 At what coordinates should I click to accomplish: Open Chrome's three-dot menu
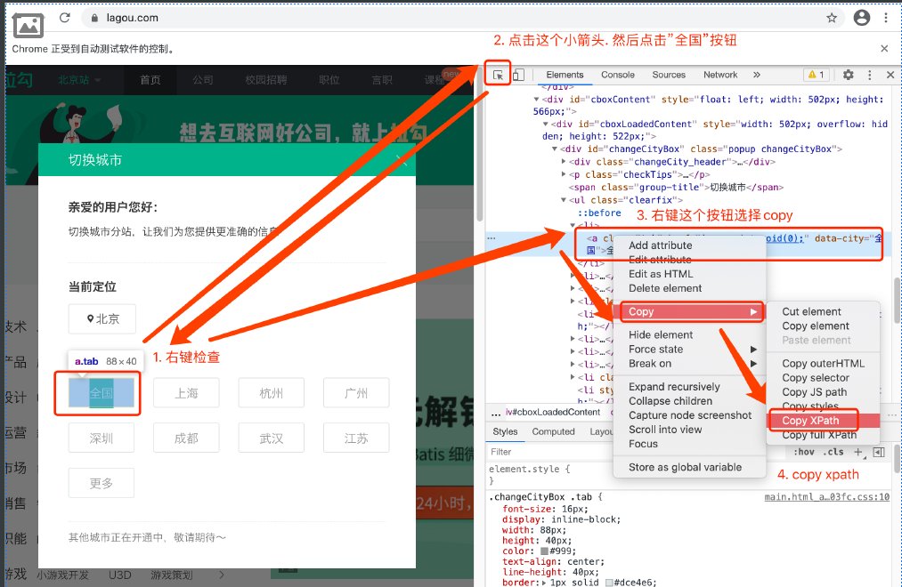(x=886, y=18)
